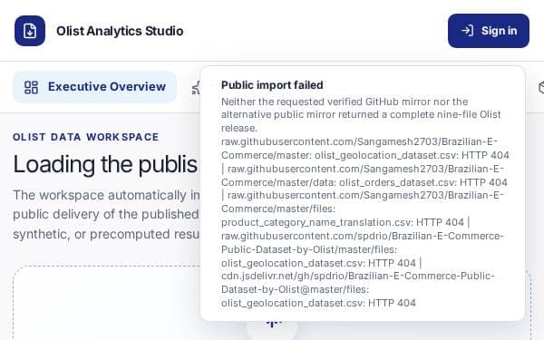Click the error line 'olist_orders_dataset.csv: HTTP 404'
544x340 pixels.
(423, 182)
